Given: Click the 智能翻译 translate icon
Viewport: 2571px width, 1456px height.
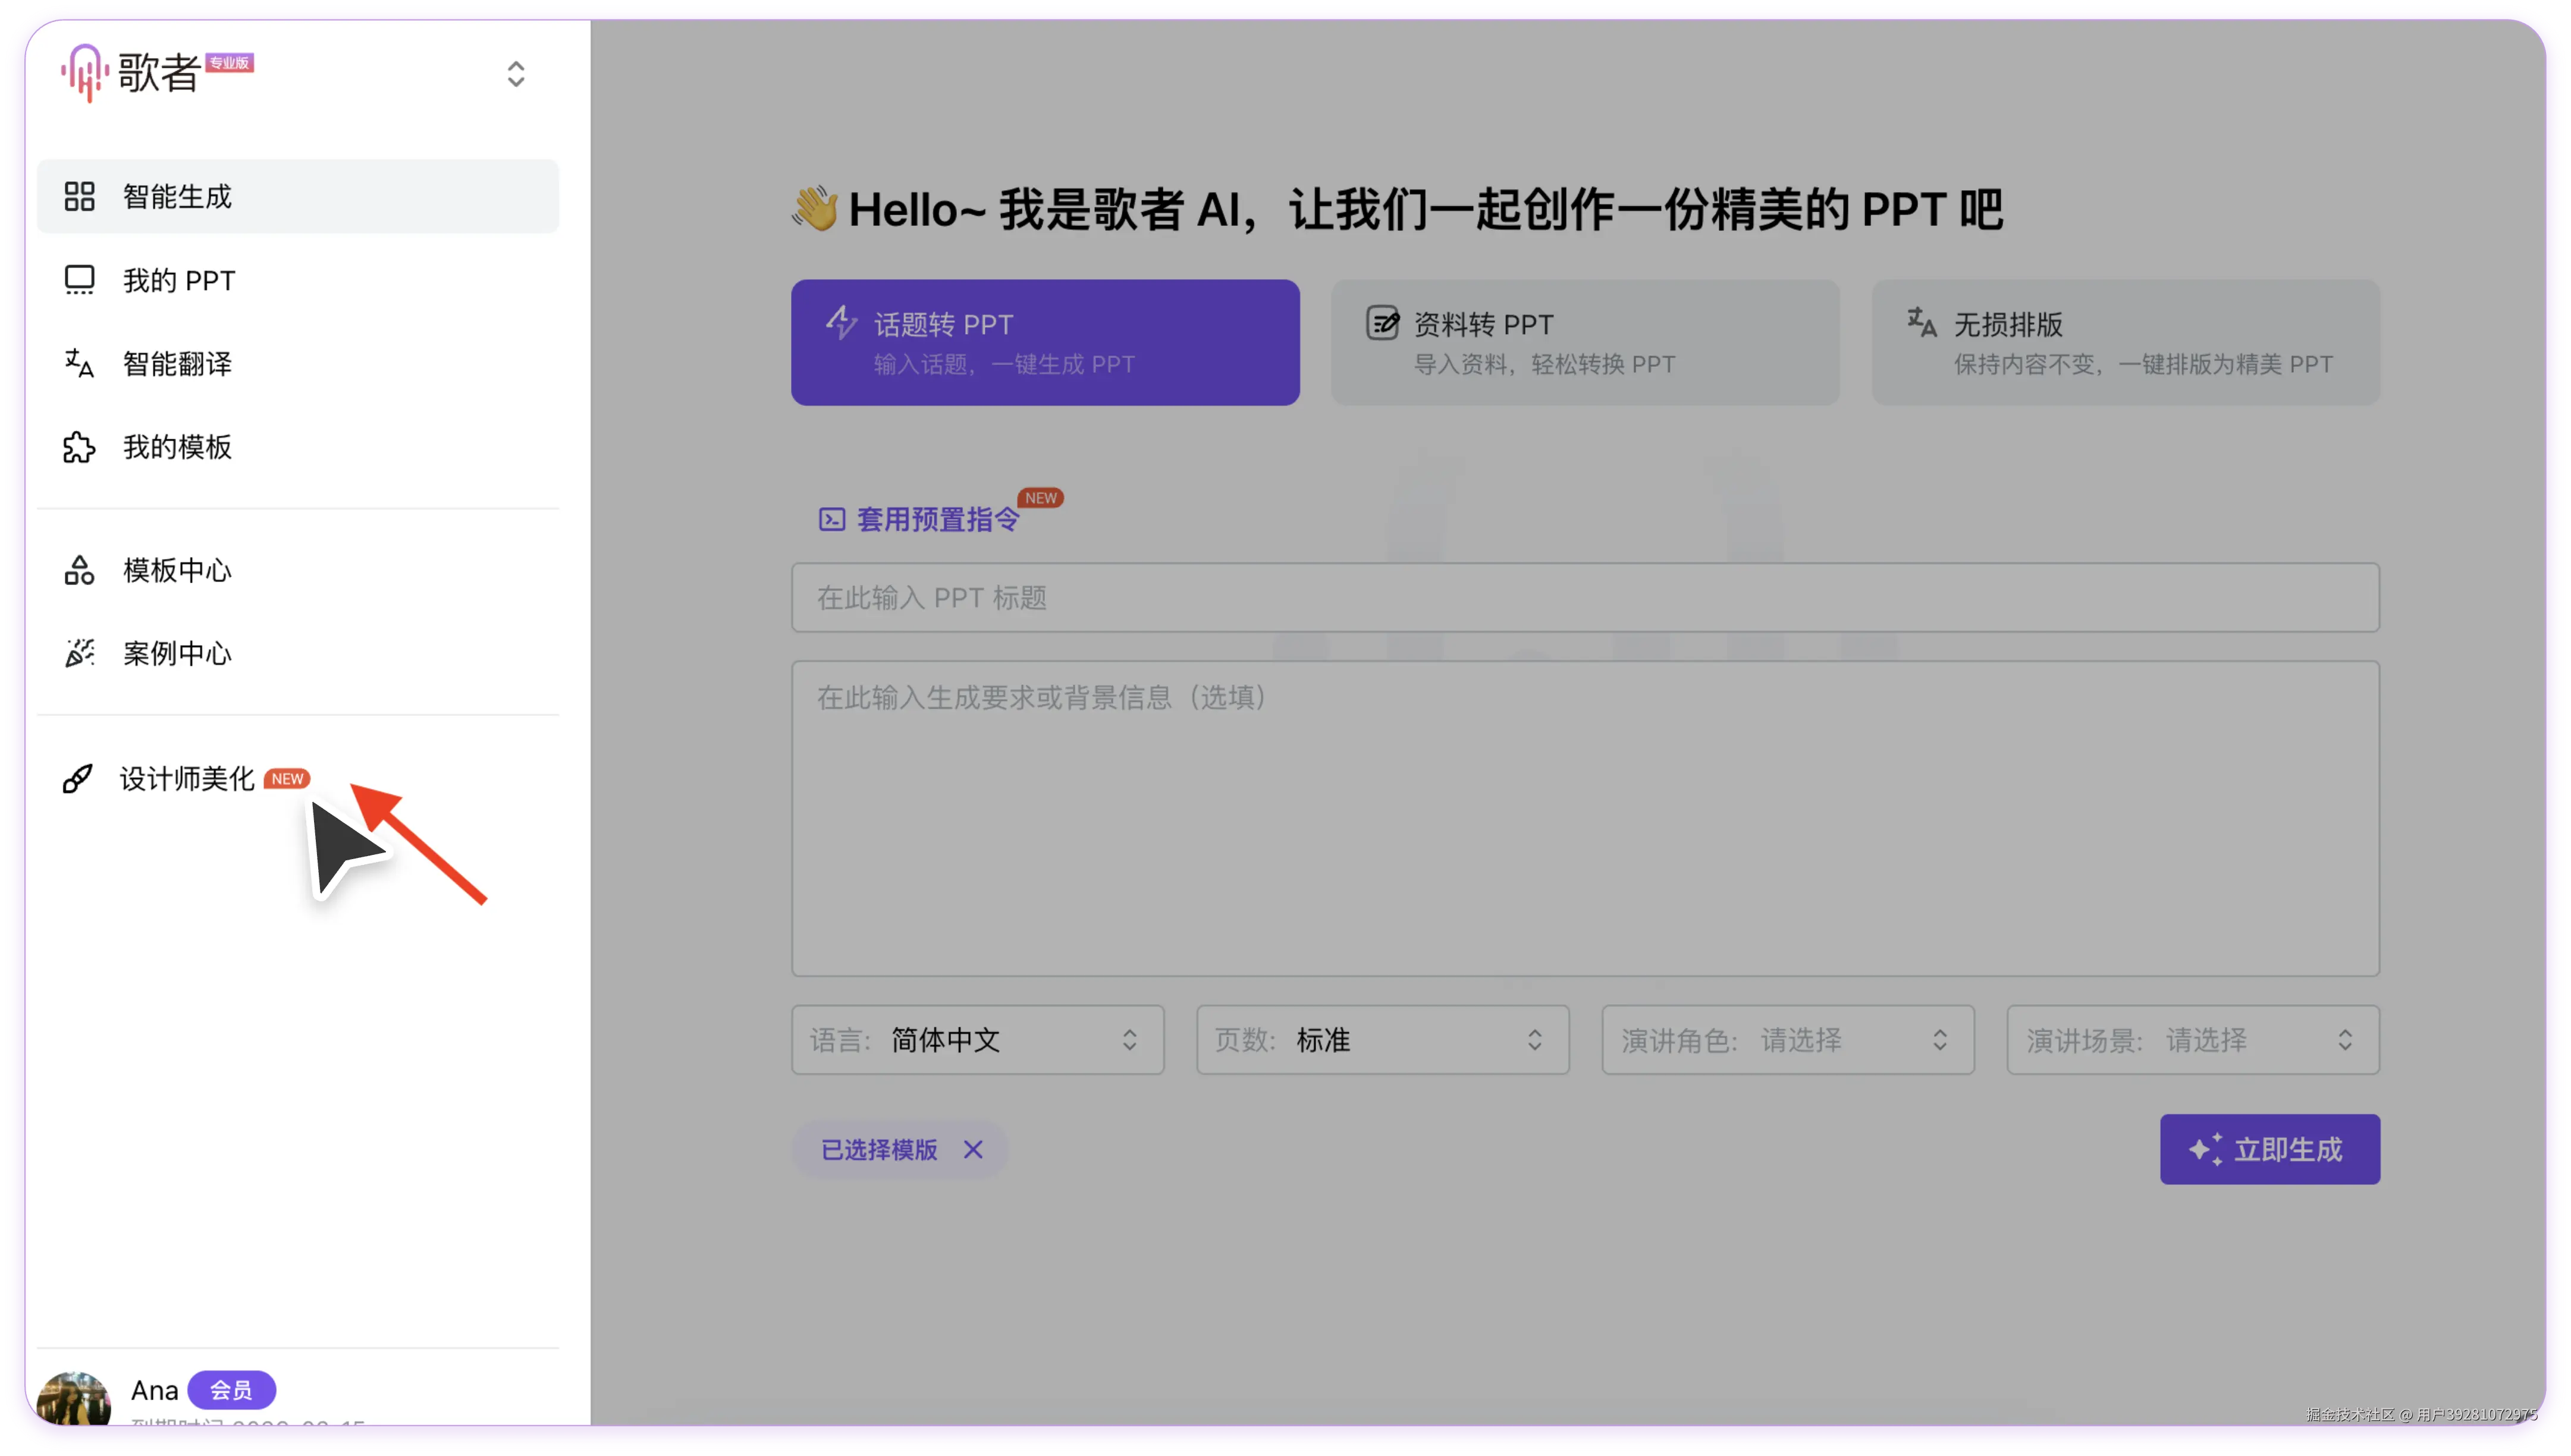Looking at the screenshot, I should (x=79, y=363).
